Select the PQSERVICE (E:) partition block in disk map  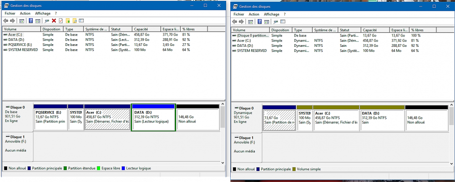click(50, 118)
